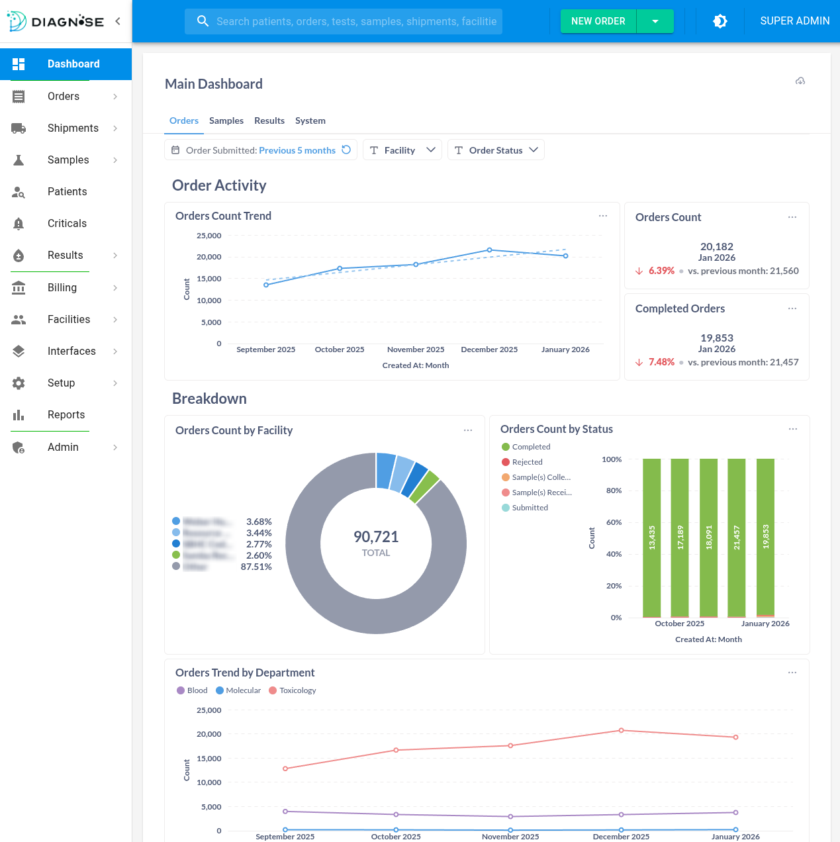The width and height of the screenshot is (840, 842).
Task: Select the Shipments truck icon in sidebar
Action: coord(19,128)
